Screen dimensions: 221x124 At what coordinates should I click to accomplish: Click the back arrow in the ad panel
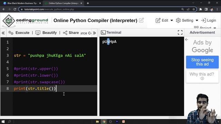click(x=186, y=40)
